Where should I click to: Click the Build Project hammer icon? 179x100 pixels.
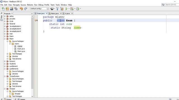(x=57, y=9)
